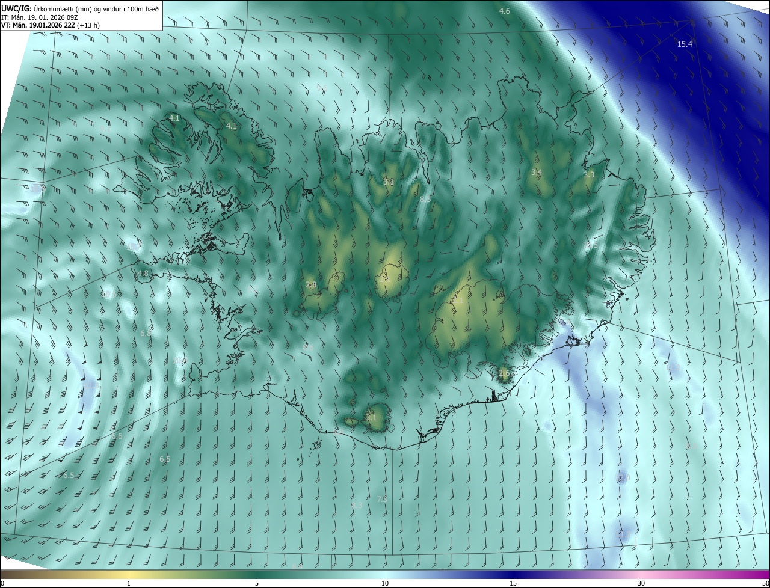Click the 7.3 value label
The width and height of the screenshot is (770, 588).
381,499
